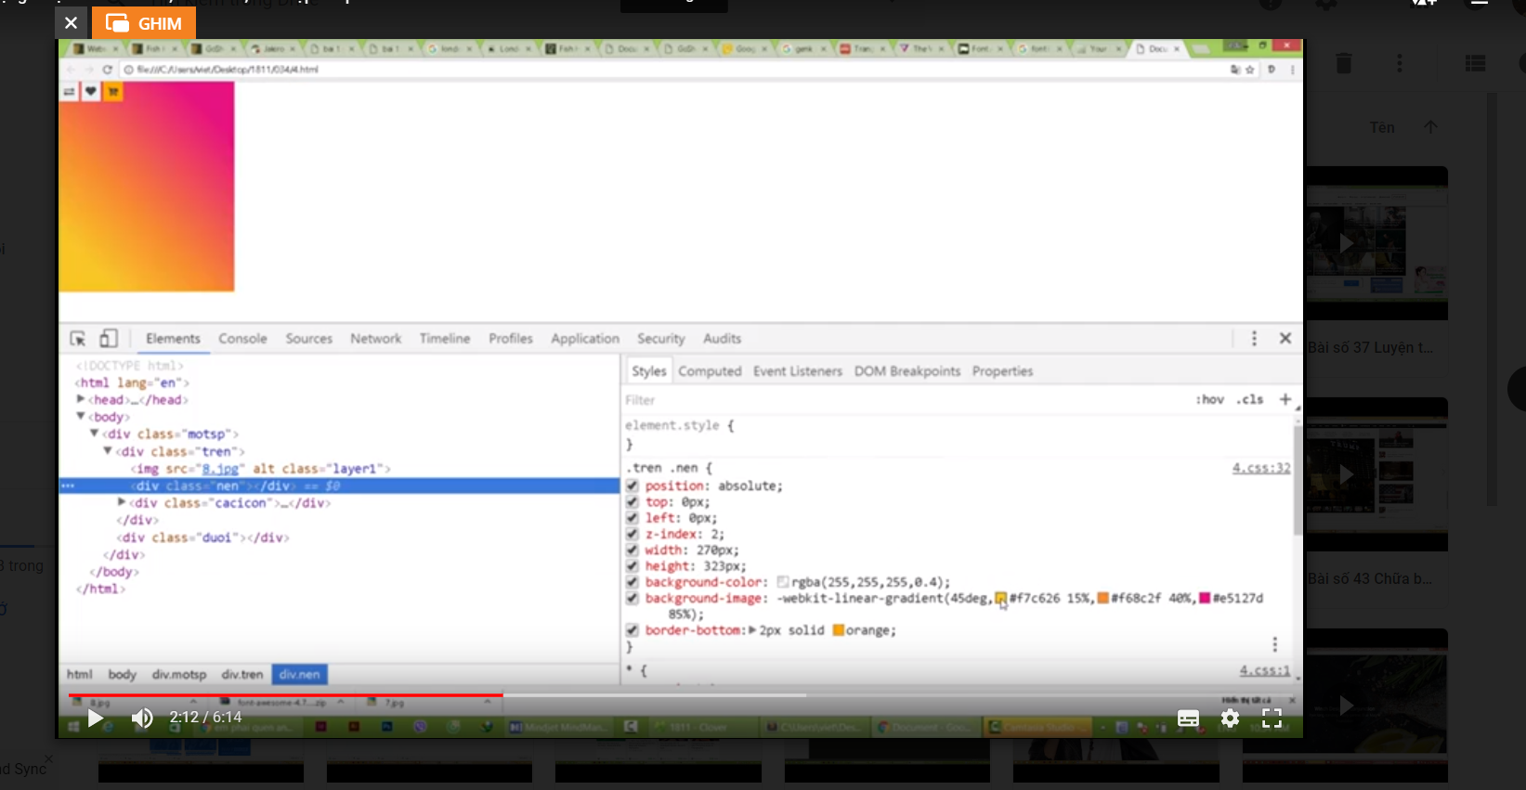Disable the background-color property checkbox
Image resolution: width=1526 pixels, height=790 pixels.
[x=632, y=582]
